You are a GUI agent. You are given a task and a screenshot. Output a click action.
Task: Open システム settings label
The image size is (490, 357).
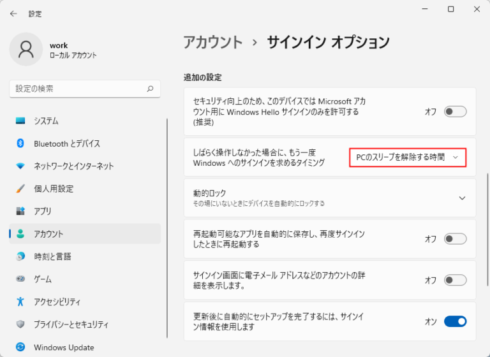pyautogui.click(x=46, y=121)
